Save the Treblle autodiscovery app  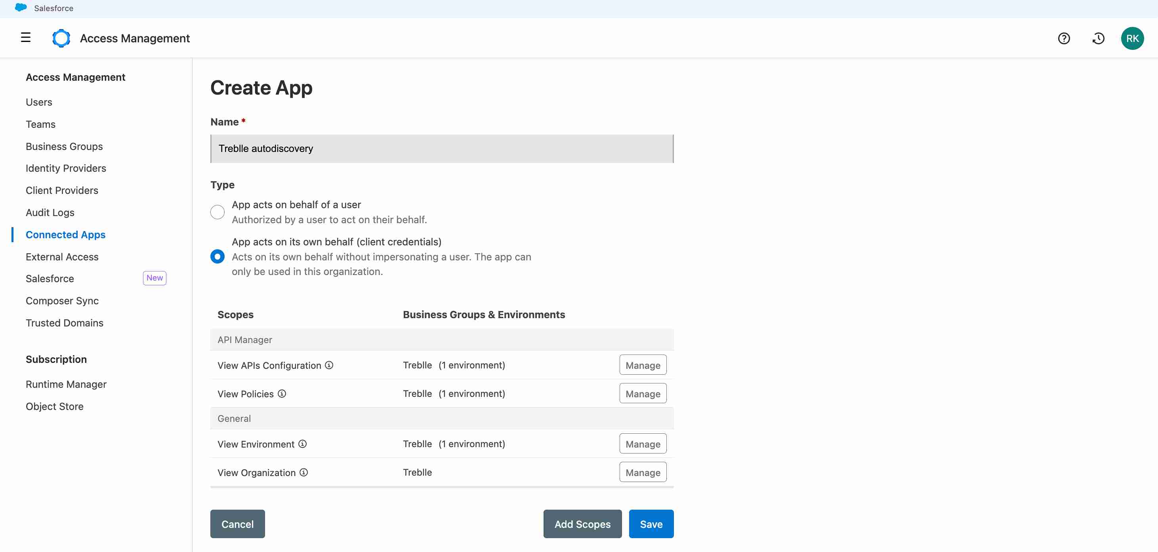tap(651, 524)
